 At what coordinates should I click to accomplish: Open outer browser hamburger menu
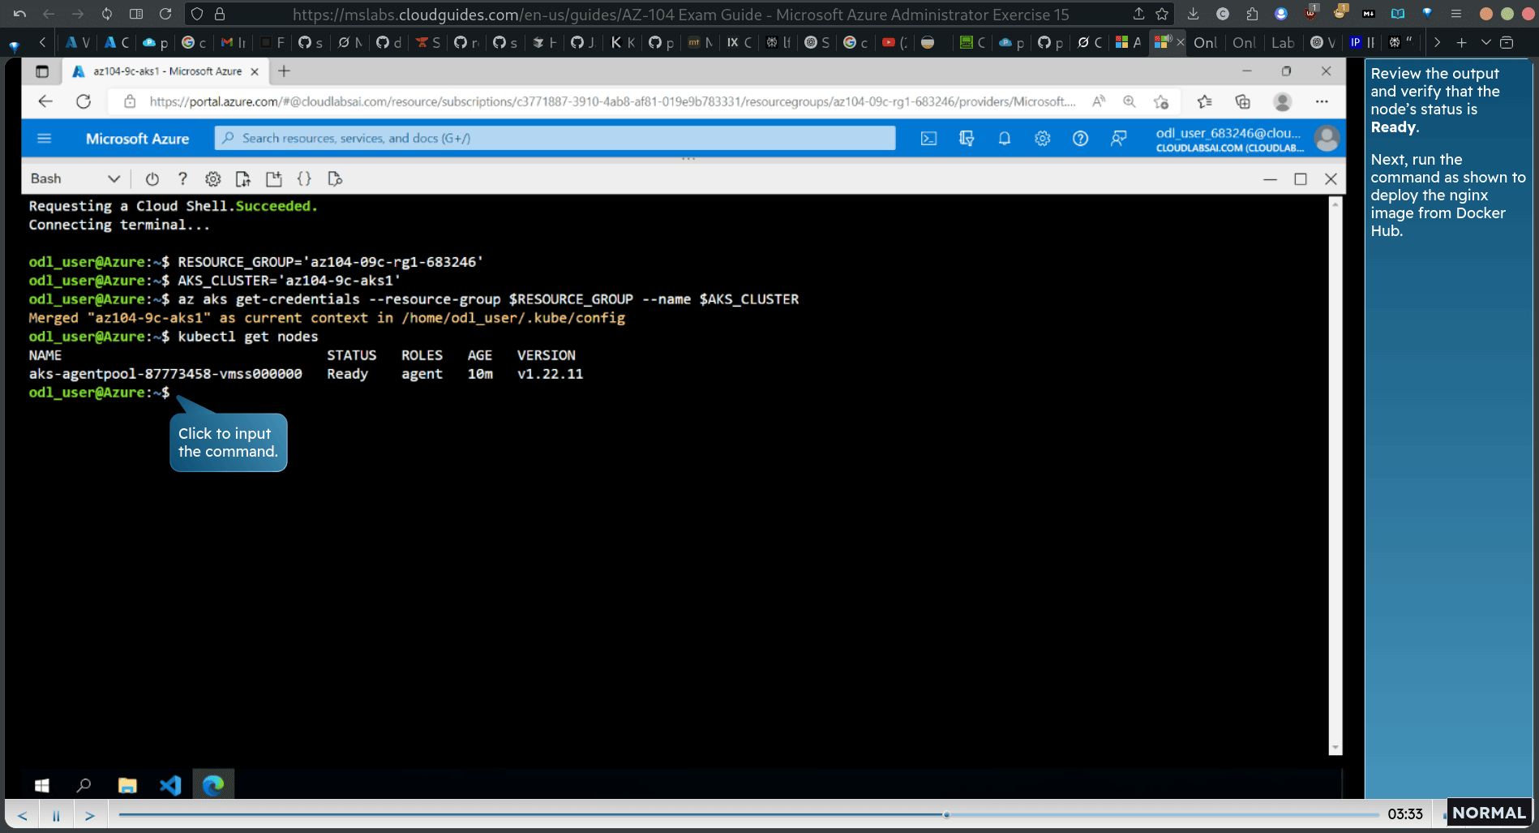point(1456,14)
